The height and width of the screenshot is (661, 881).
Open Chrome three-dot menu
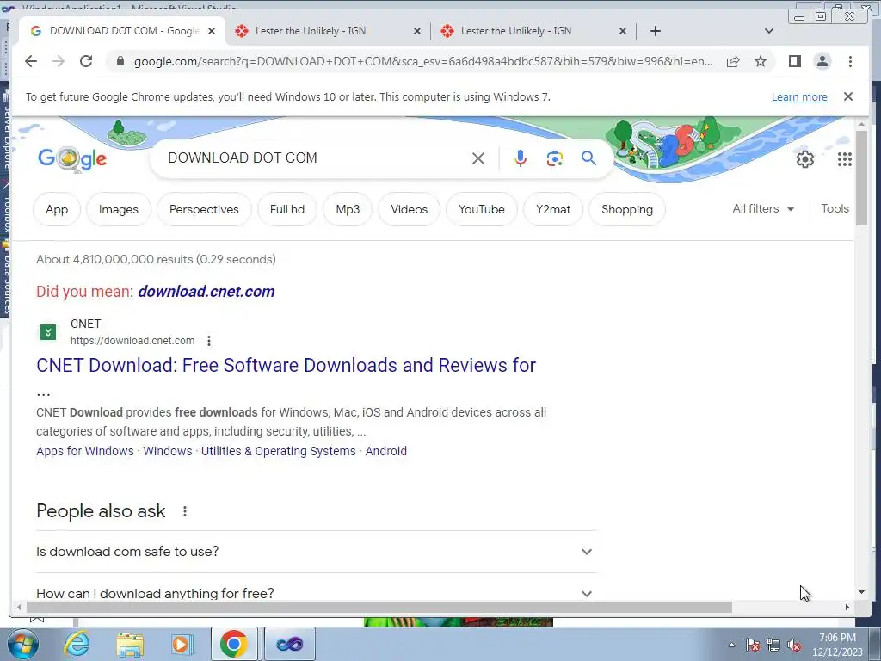coord(850,61)
